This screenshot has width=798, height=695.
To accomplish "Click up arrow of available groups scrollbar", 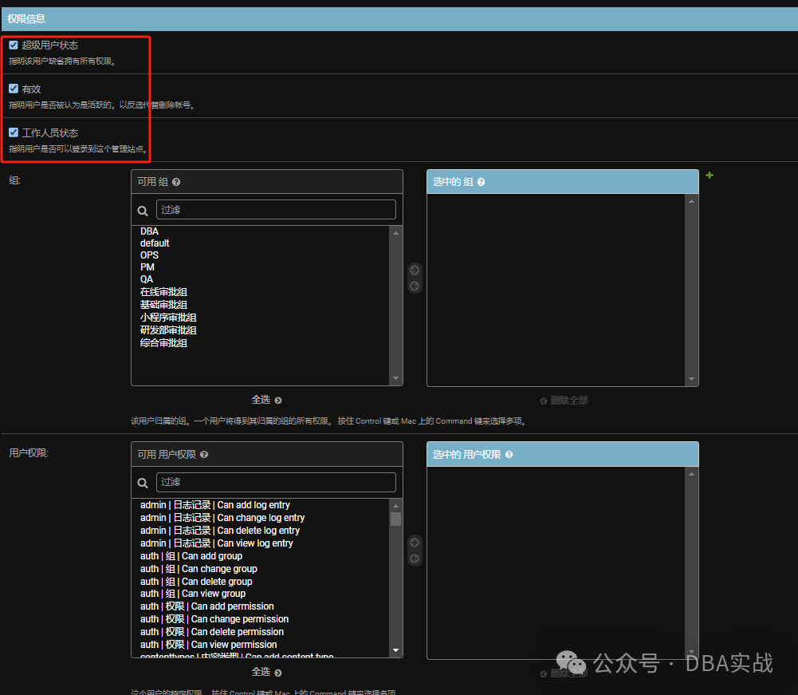I will point(396,233).
